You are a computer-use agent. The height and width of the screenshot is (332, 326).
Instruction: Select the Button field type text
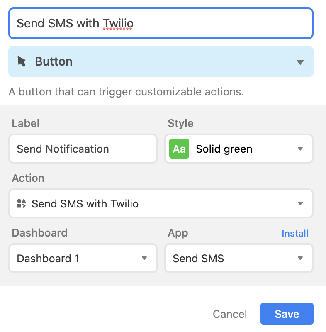click(x=54, y=61)
